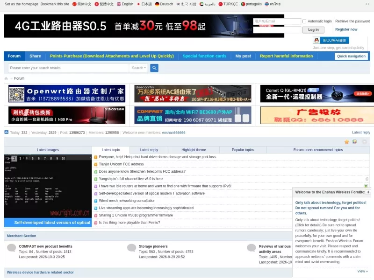Open the Share nav tab

(x=35, y=56)
